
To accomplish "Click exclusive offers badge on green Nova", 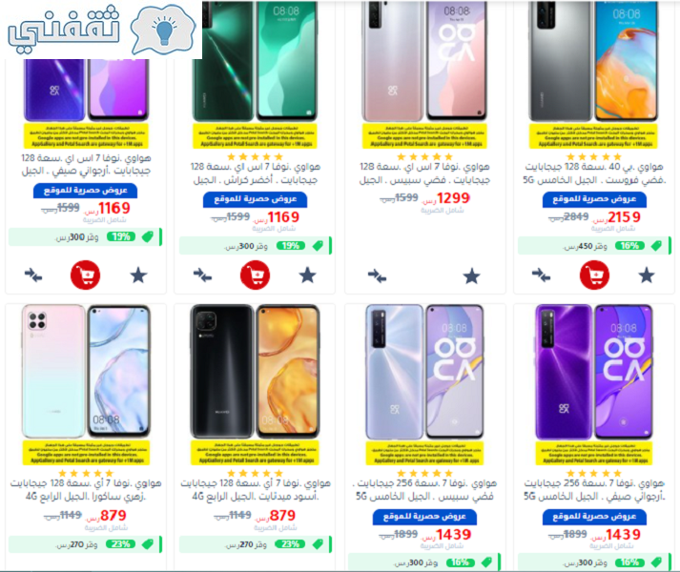I will coord(255,199).
